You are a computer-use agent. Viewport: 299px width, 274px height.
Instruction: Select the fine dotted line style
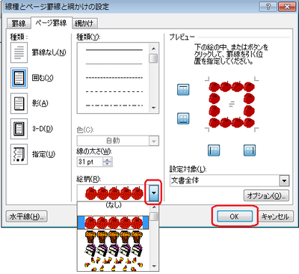coord(114,64)
